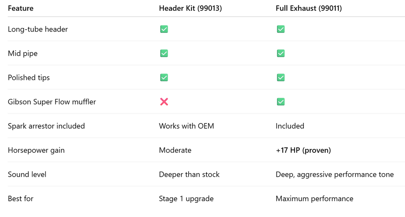Click the Header Kit (99013) column header

190,8
